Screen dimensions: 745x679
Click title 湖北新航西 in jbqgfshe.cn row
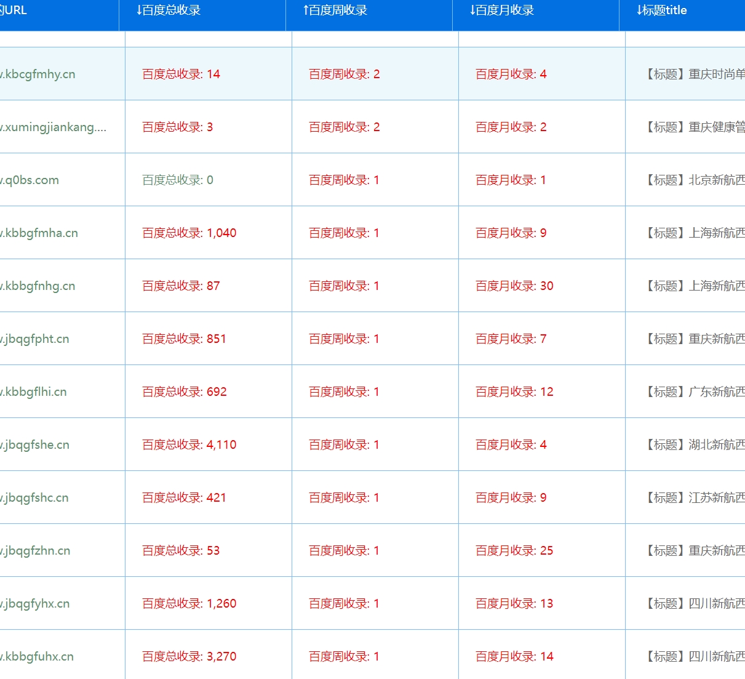694,444
